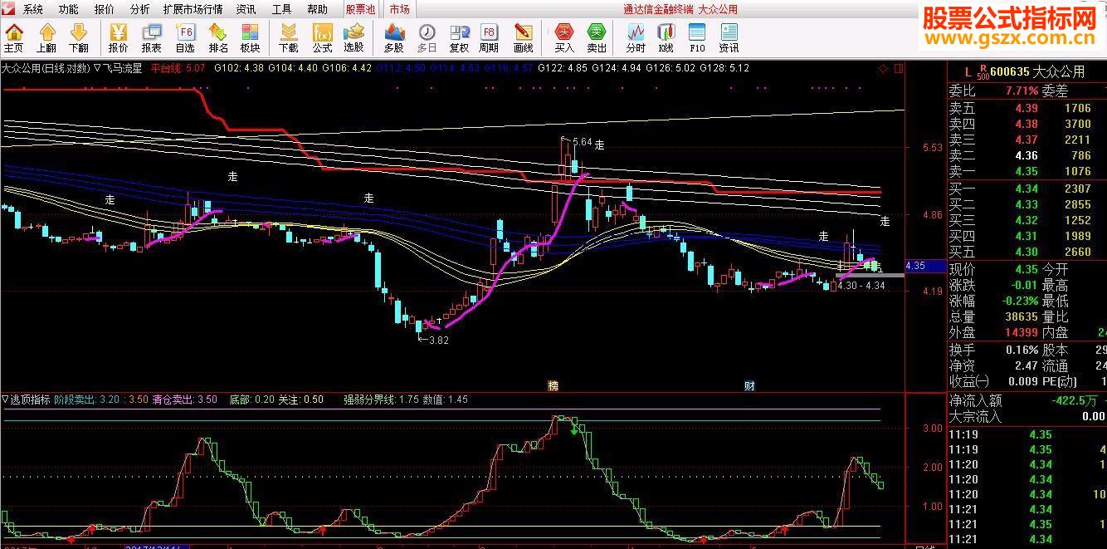
Task: Open the 扩展市场行情 menu
Action: [x=193, y=9]
